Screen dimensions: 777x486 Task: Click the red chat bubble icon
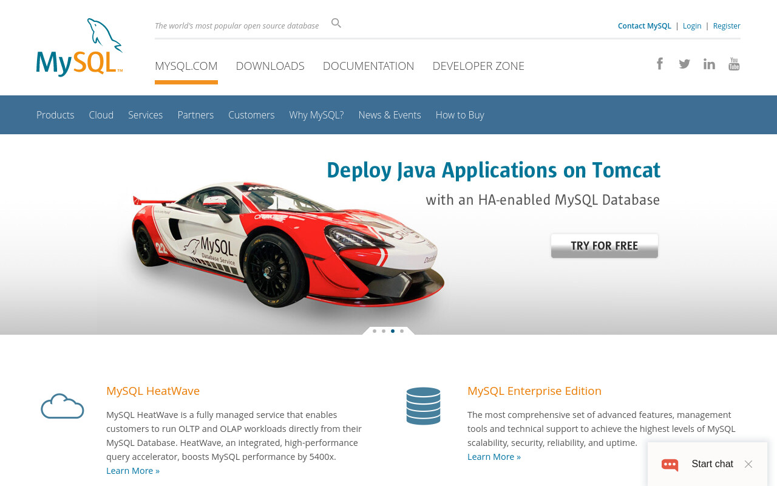point(670,465)
